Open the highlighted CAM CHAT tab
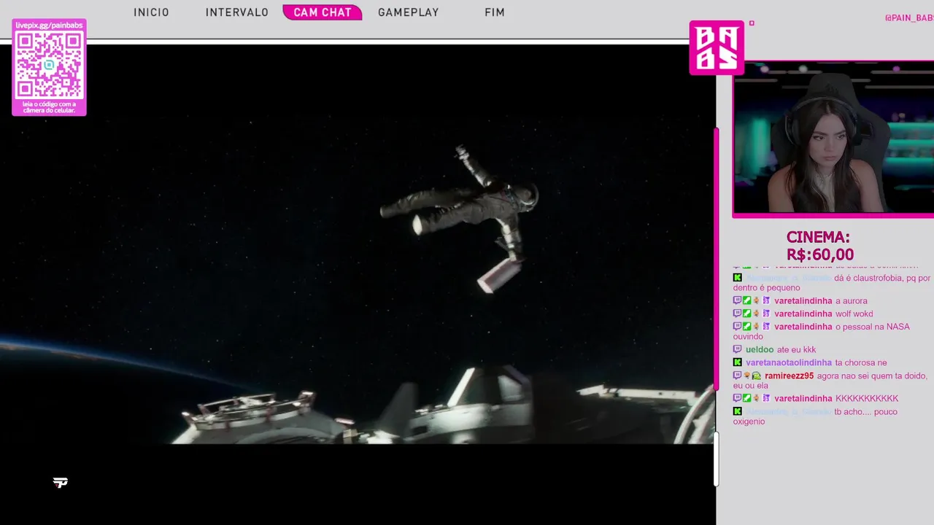Viewport: 934px width, 525px height. (323, 12)
